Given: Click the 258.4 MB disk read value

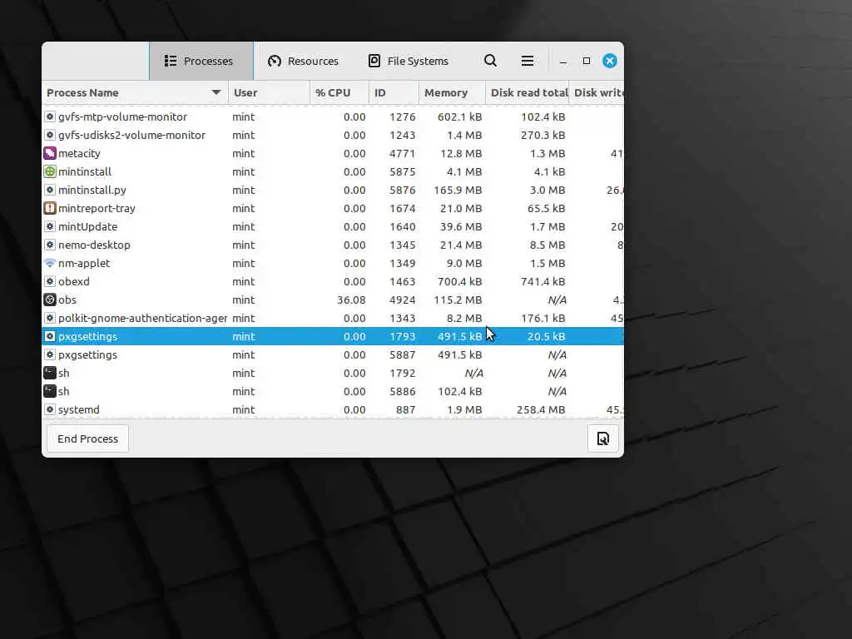Looking at the screenshot, I should click(541, 409).
